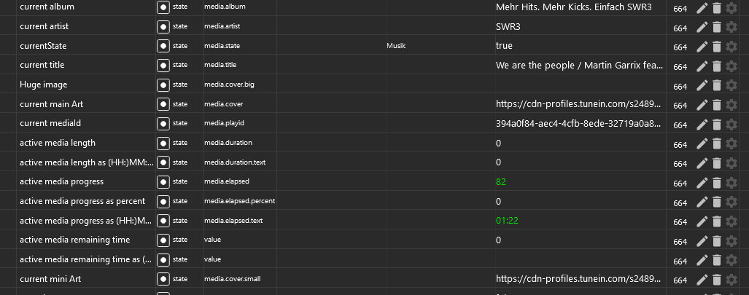The width and height of the screenshot is (749, 295).
Task: Open settings for media.elapsed row
Action: tap(731, 182)
